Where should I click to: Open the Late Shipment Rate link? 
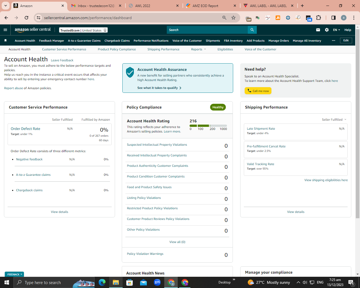[x=261, y=129]
